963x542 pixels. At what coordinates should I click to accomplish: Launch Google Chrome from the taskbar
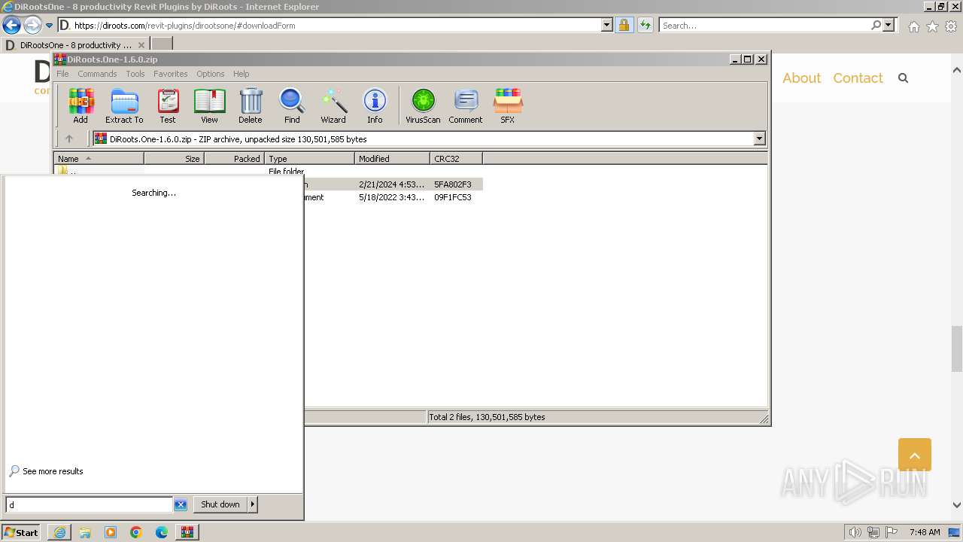pyautogui.click(x=136, y=532)
